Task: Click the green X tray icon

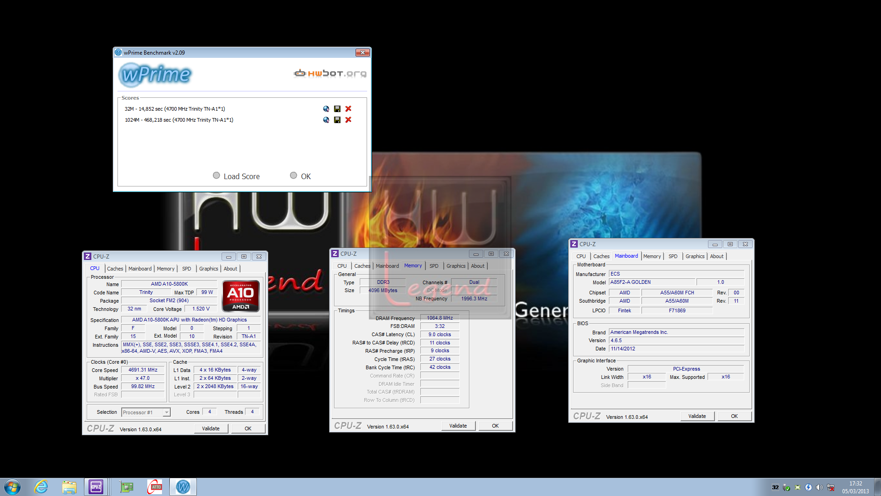Action: (797, 487)
